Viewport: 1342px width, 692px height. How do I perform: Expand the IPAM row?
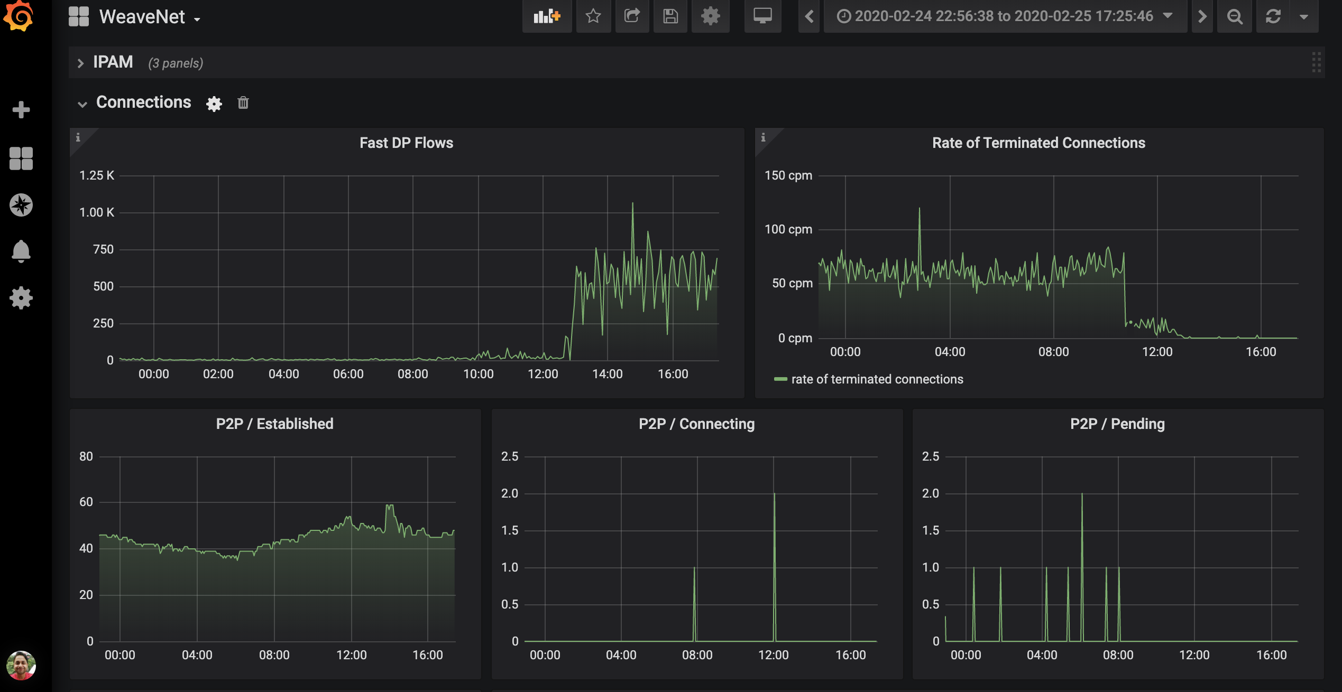coord(113,62)
